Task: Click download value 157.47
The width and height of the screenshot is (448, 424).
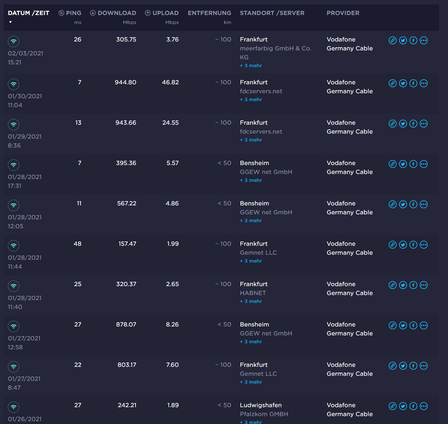Action: point(127,244)
